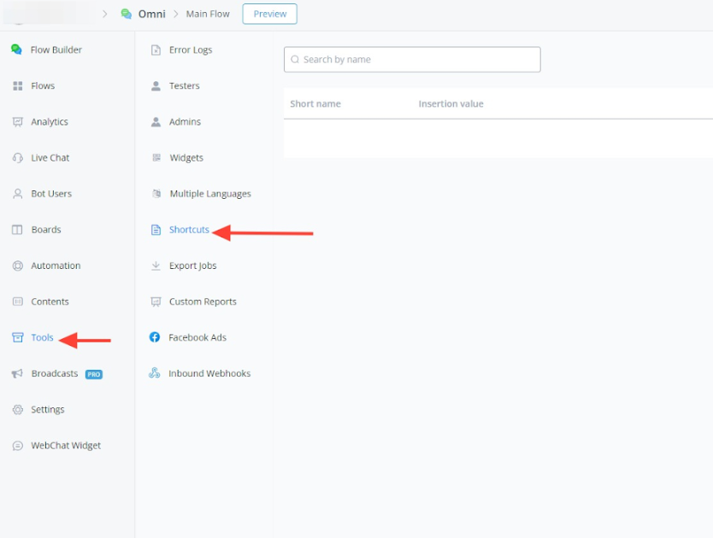Click the Facebook Ads logo icon
Viewport: 713px width, 538px height.
pos(155,337)
